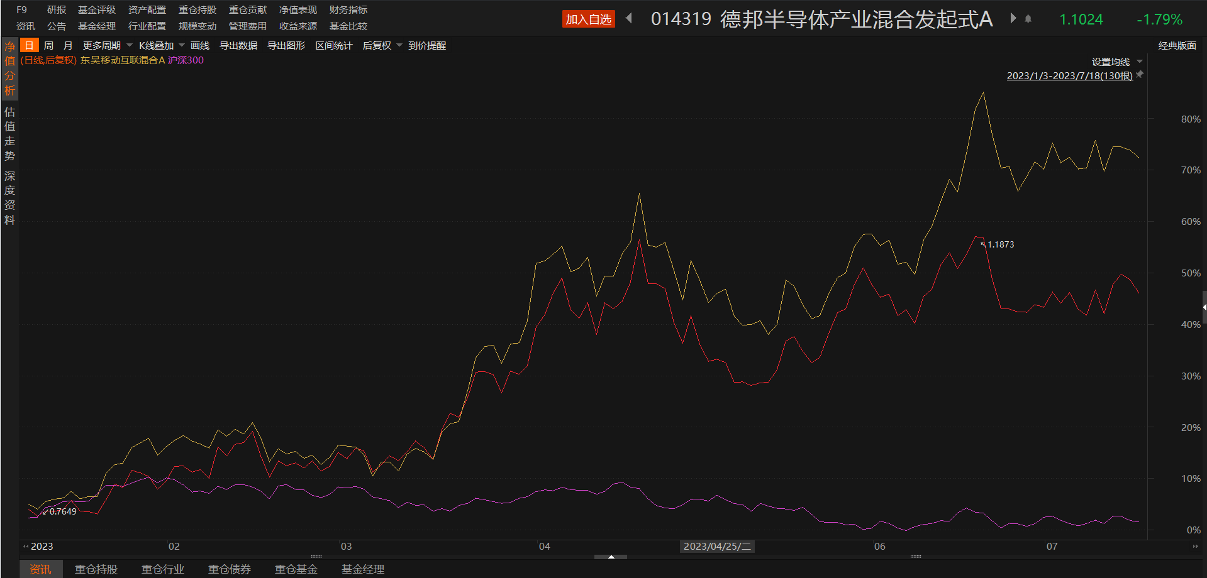
Task: Expand 设置均线 dropdown
Action: coord(1117,62)
